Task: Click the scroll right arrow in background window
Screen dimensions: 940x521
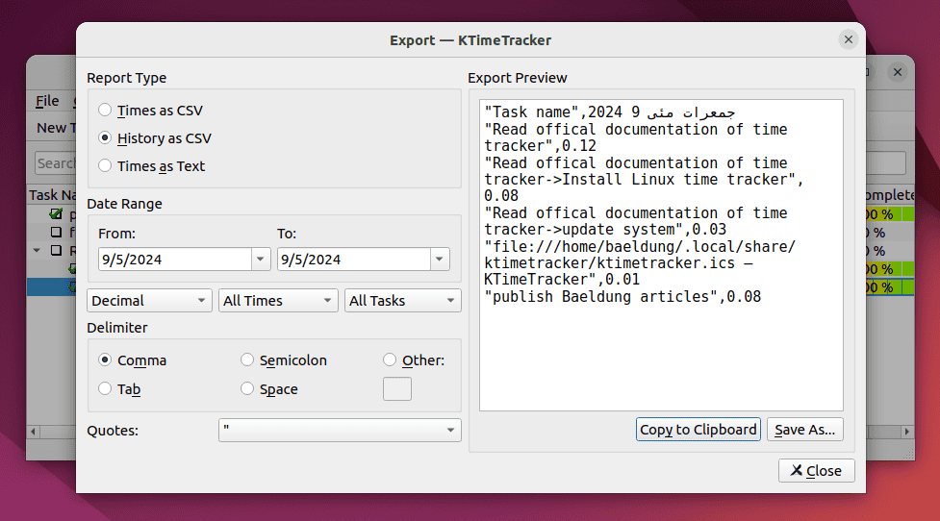Action: pyautogui.click(x=907, y=432)
